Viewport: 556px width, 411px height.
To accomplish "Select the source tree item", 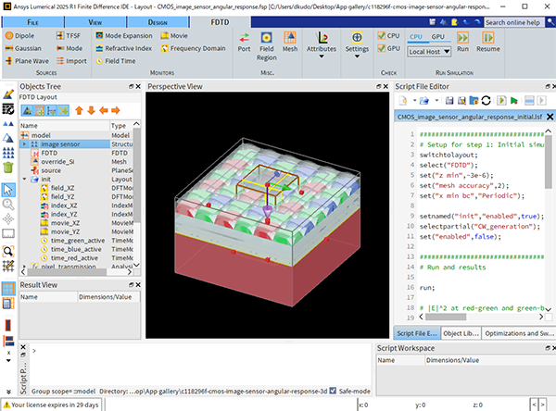I will tap(51, 170).
